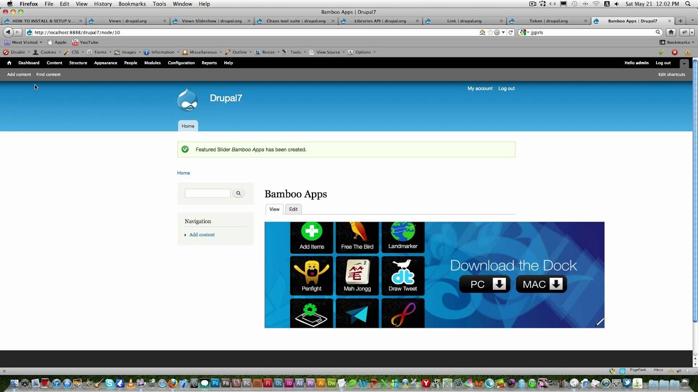The width and height of the screenshot is (698, 392).
Task: Click the Landmarker globe icon
Action: tap(403, 236)
